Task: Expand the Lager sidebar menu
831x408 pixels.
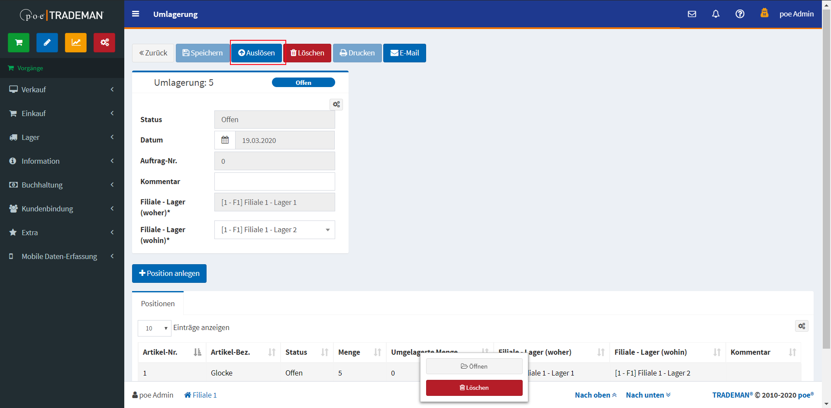Action: 62,137
